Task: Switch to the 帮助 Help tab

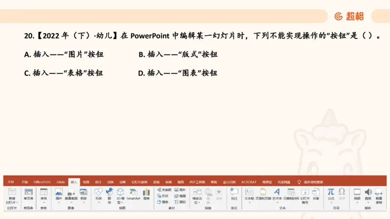Action: tap(214, 182)
